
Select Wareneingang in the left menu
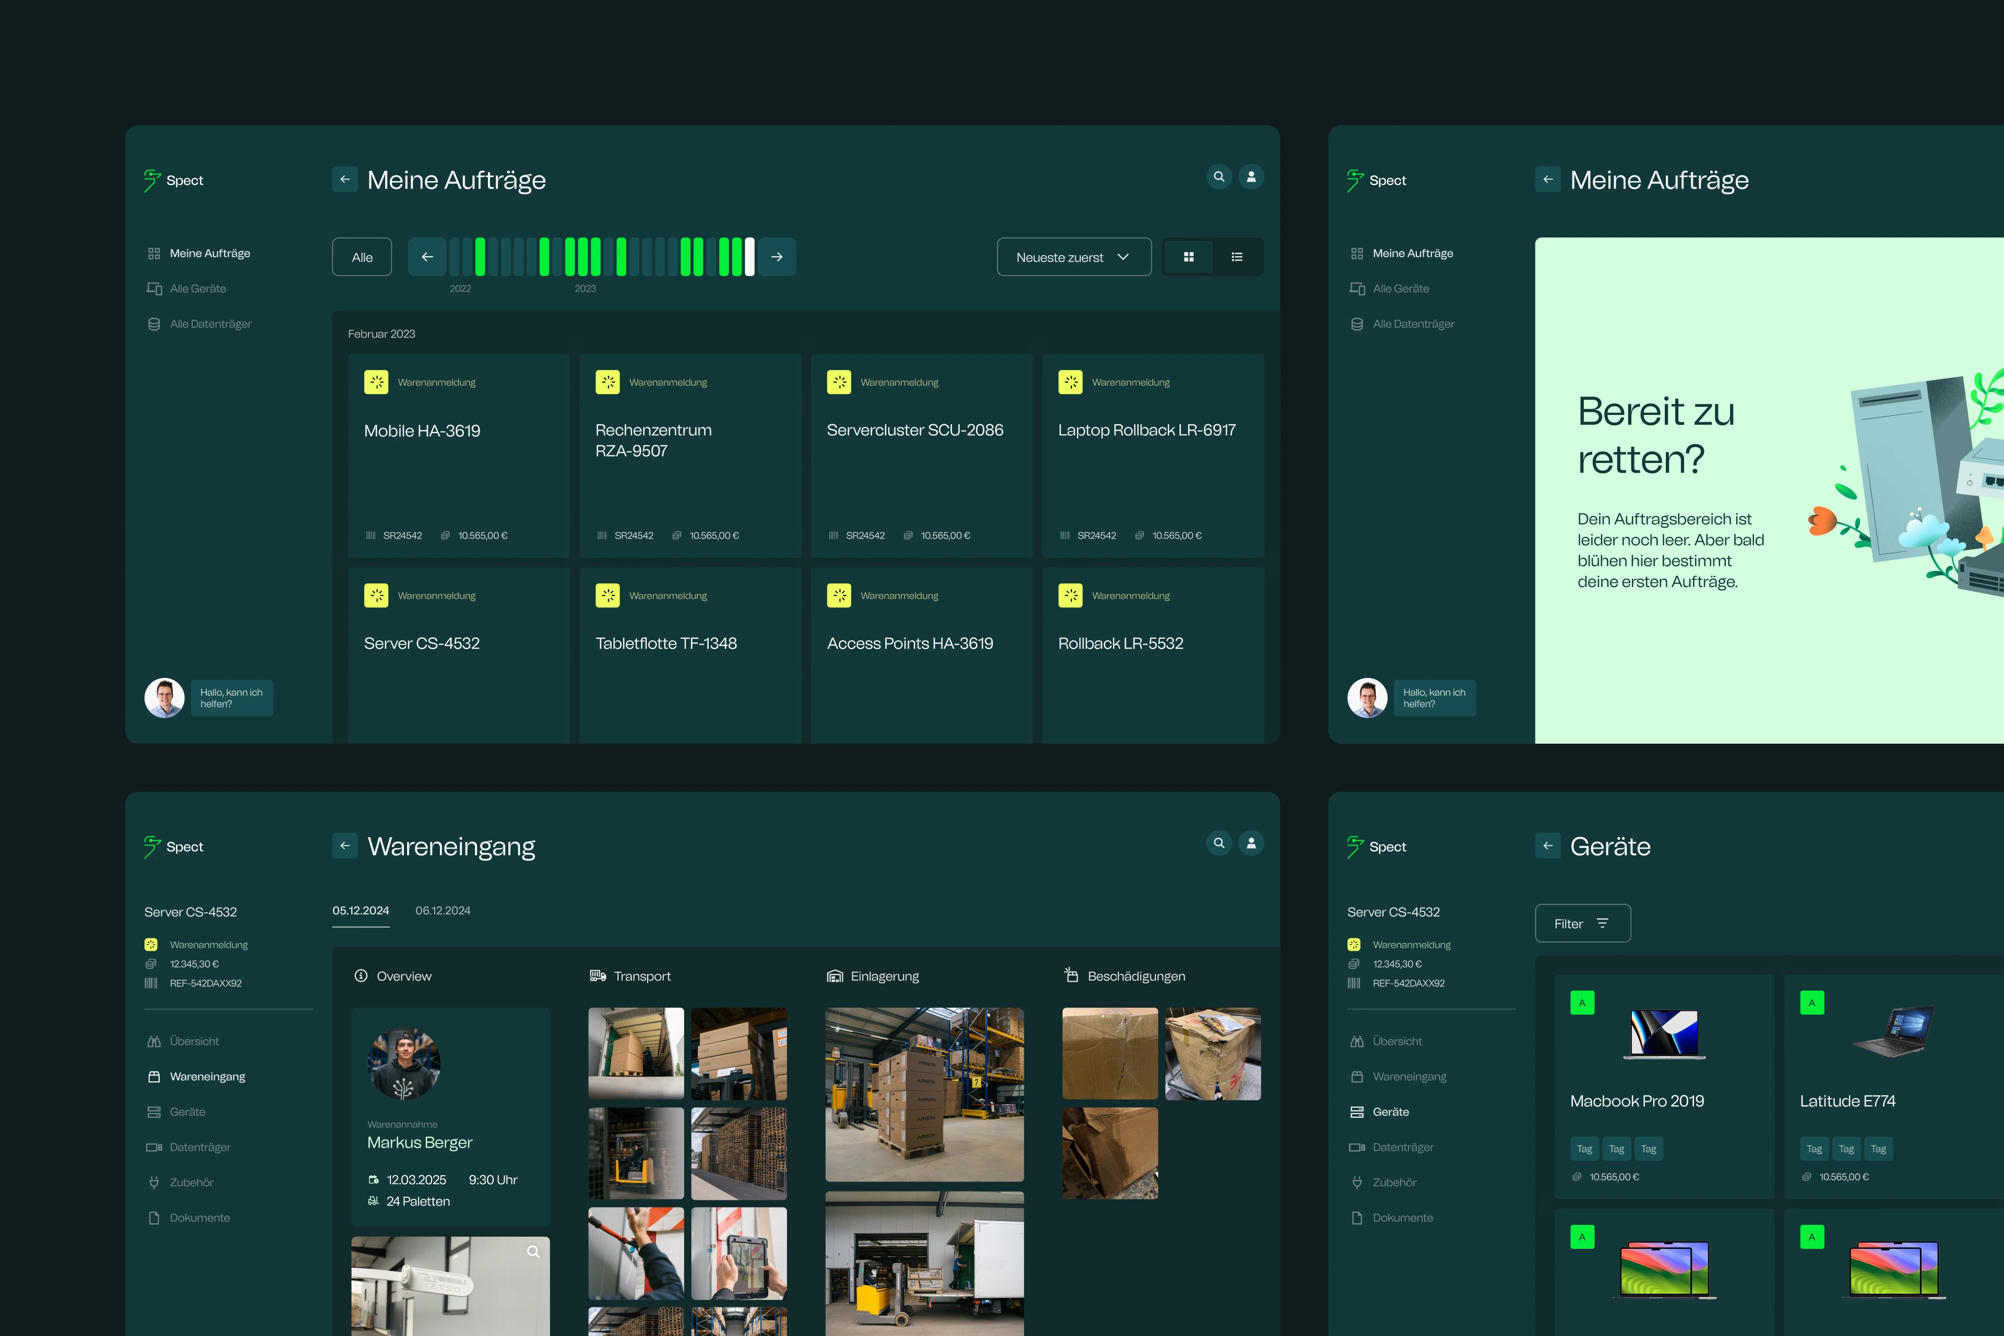207,1076
